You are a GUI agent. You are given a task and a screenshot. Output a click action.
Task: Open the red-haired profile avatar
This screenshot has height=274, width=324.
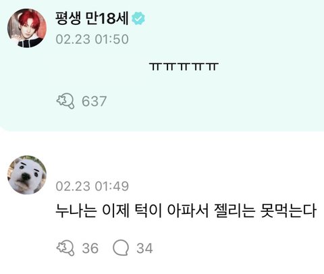click(27, 28)
